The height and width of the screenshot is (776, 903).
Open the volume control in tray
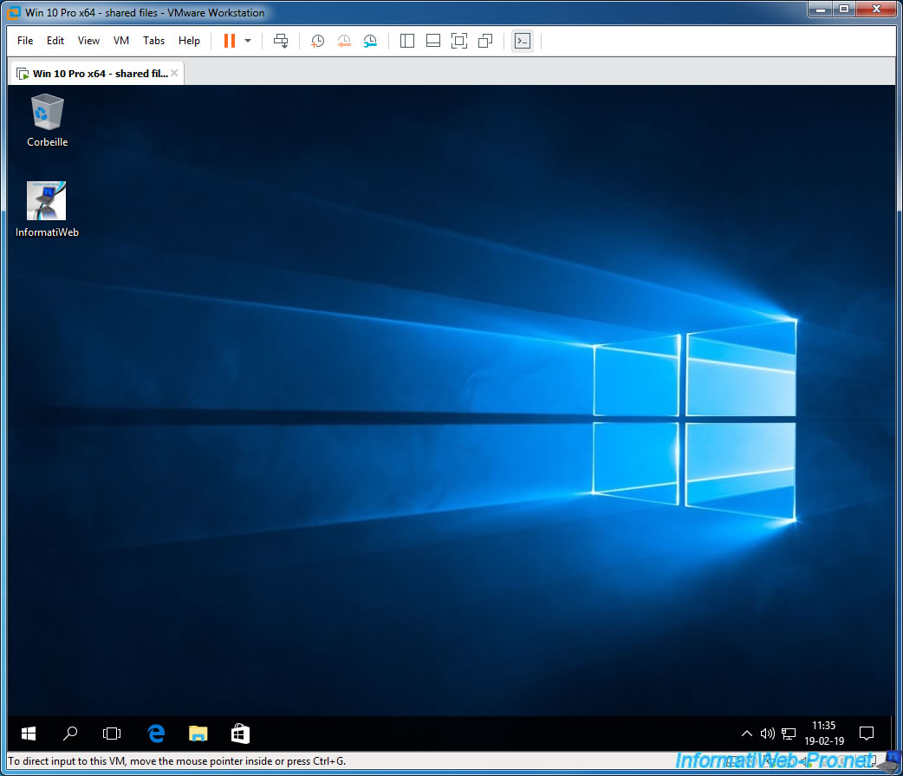pyautogui.click(x=767, y=734)
